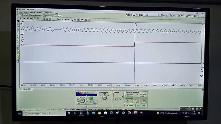Open the Edge browser on taskbar
221x124 pixels.
[x=111, y=113]
